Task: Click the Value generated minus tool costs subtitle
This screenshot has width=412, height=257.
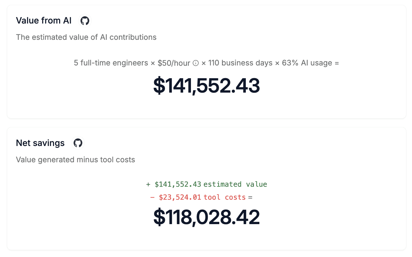Action: pos(75,160)
